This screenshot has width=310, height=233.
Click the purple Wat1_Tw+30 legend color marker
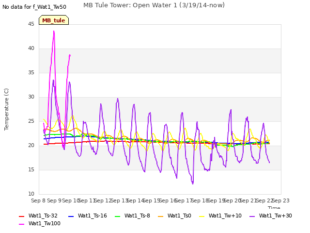[x=252, y=216]
